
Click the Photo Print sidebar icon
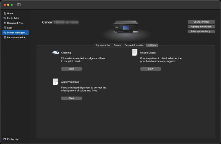[5, 18]
